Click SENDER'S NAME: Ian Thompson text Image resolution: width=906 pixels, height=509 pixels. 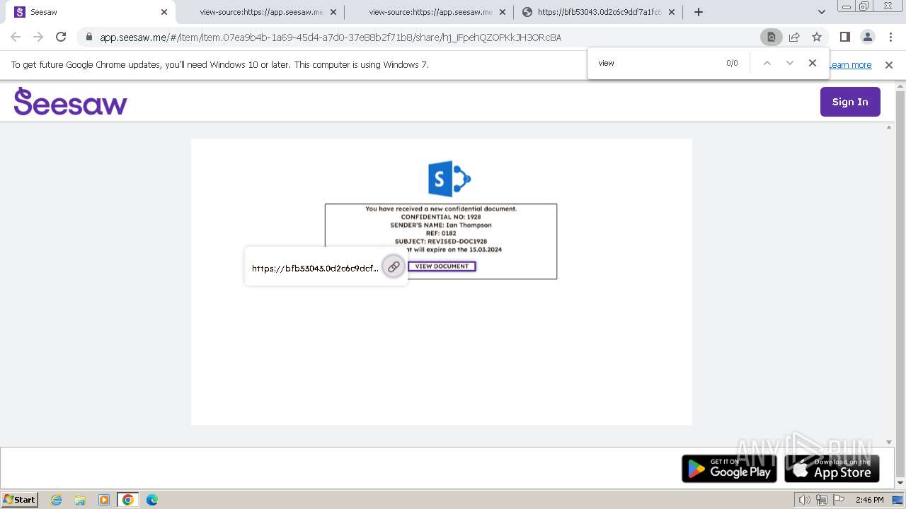[441, 226]
